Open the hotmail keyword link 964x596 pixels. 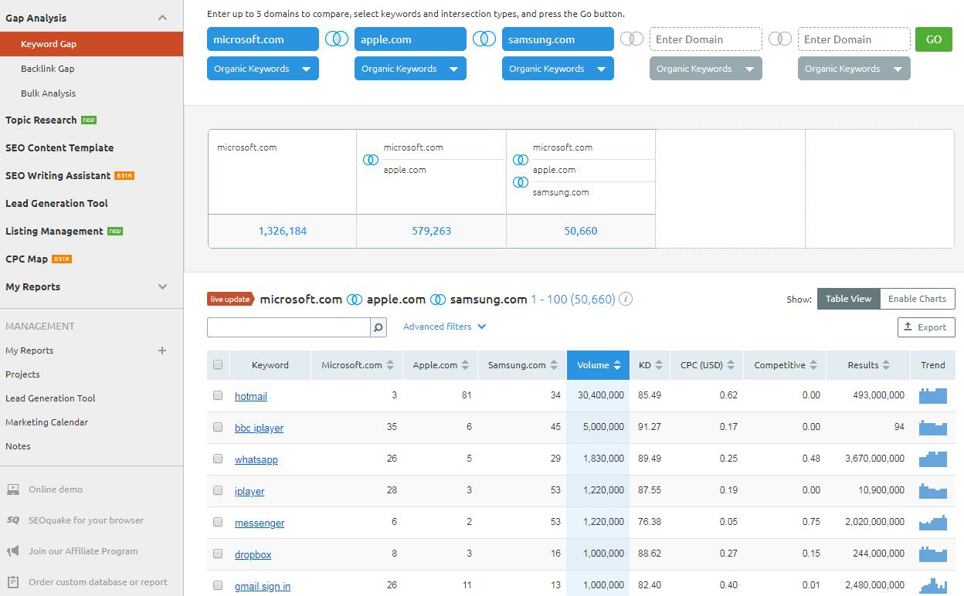[251, 396]
